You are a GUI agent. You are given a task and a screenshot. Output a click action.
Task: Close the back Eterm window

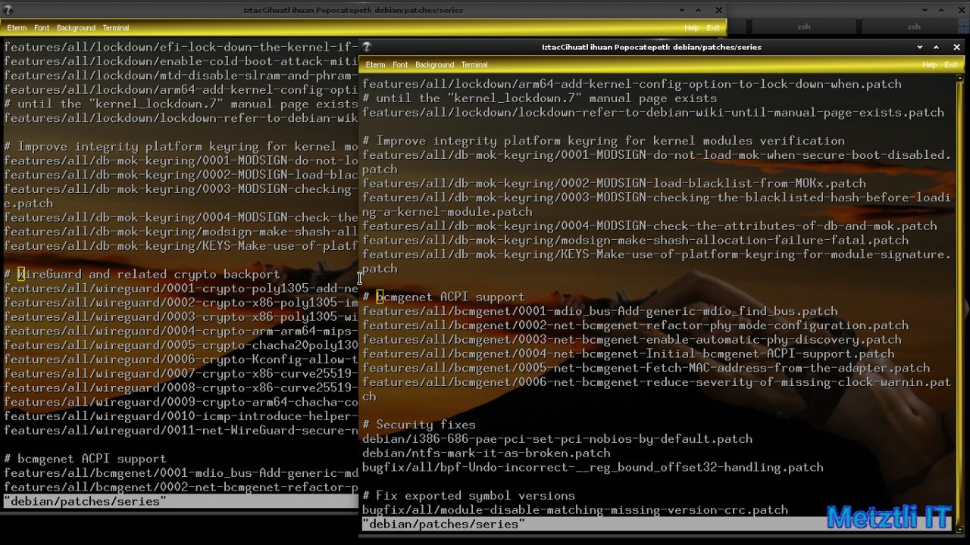tap(719, 11)
